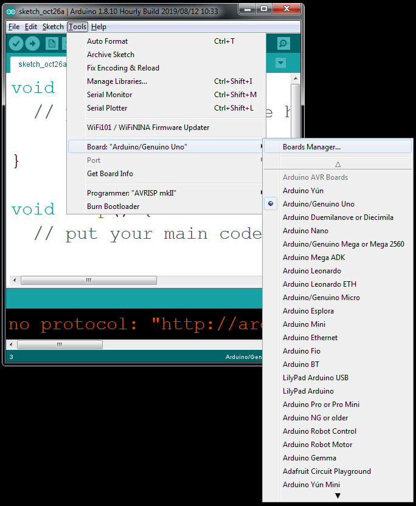
Task: Select Arduino Ethernet board
Action: coord(339,338)
